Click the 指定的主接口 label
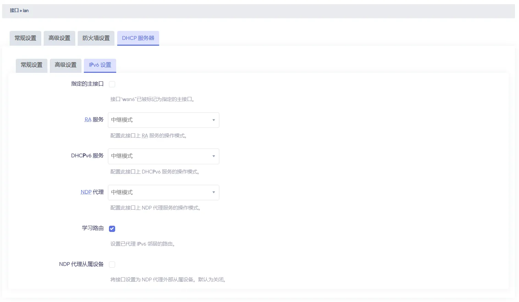The width and height of the screenshot is (519, 302). click(x=87, y=84)
